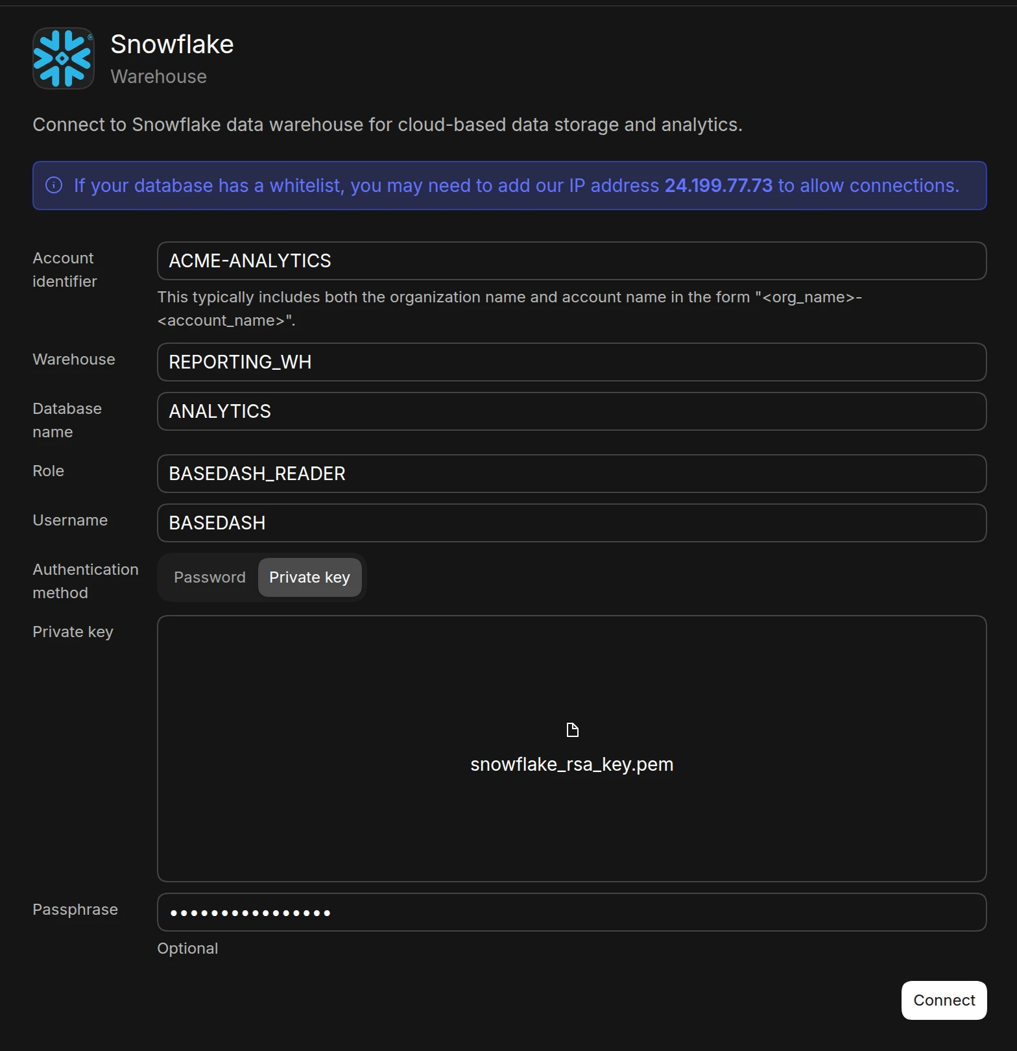Select Private key authentication method
1017x1051 pixels.
309,577
